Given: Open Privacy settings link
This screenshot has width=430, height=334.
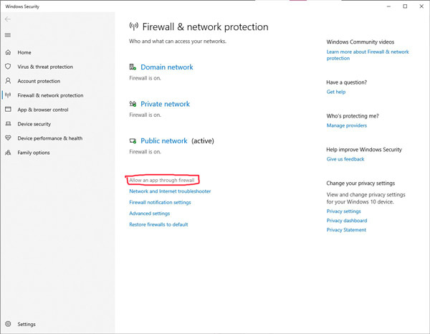Looking at the screenshot, I should pyautogui.click(x=343, y=211).
